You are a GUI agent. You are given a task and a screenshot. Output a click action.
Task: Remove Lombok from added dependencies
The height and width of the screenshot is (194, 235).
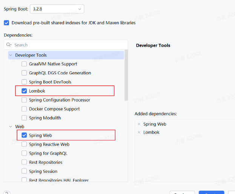pyautogui.click(x=139, y=132)
